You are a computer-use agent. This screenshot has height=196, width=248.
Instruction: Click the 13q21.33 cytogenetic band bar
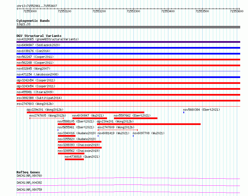pos(128,27)
